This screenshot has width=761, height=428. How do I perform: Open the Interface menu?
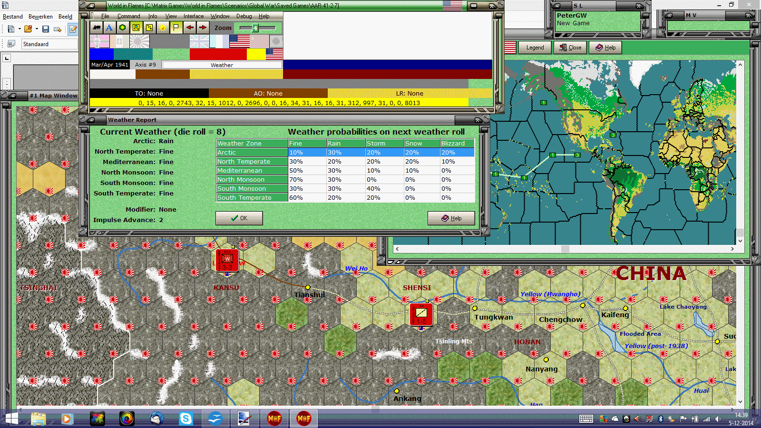[194, 16]
